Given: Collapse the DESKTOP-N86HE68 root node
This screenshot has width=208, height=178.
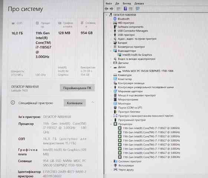Looking at the screenshot, I should [106, 15].
